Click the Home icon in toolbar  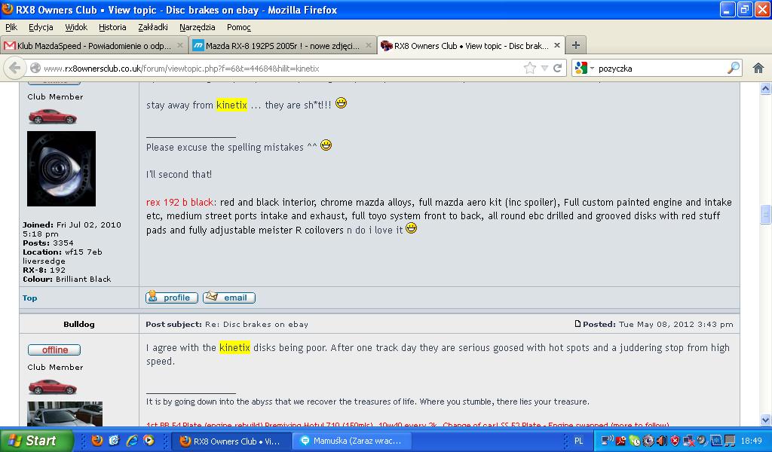click(758, 68)
